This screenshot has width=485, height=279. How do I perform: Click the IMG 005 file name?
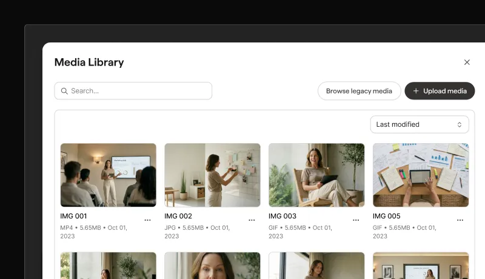click(387, 216)
